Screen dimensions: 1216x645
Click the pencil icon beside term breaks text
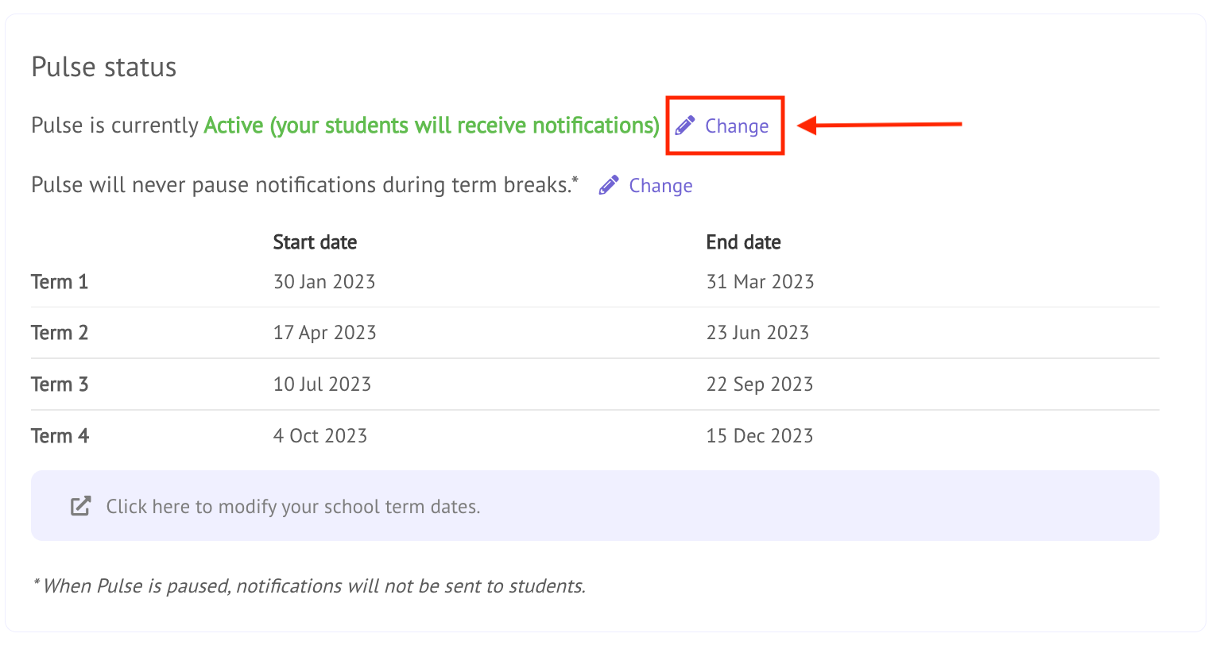pos(609,185)
